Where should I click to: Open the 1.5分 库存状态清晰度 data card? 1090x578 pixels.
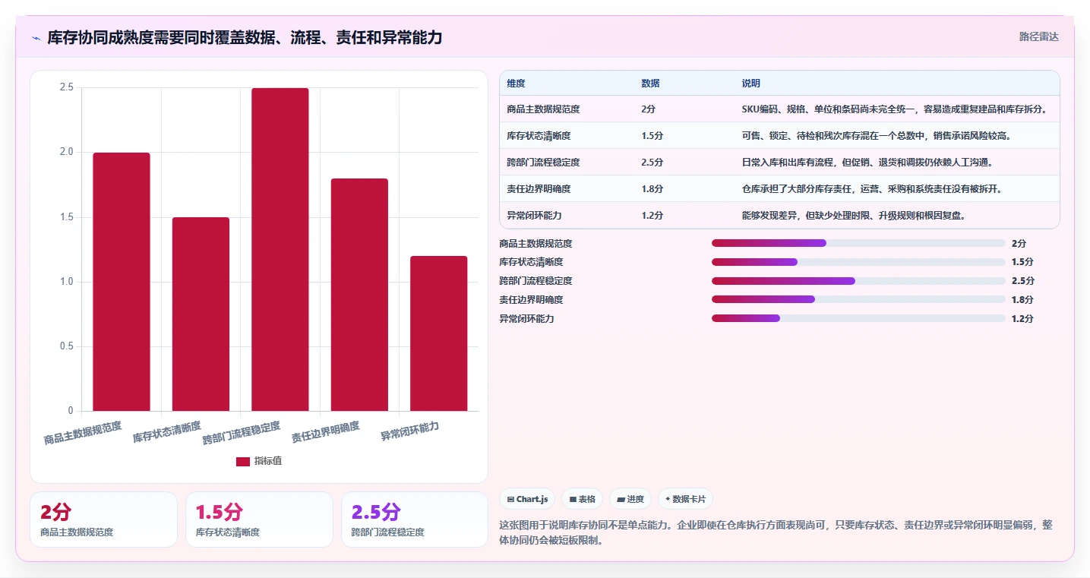click(259, 520)
